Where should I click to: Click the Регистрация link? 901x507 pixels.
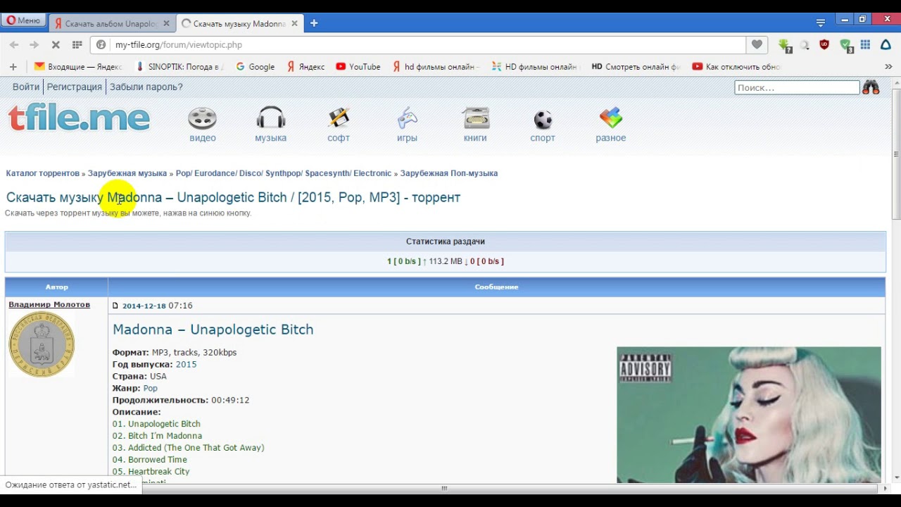click(x=75, y=87)
